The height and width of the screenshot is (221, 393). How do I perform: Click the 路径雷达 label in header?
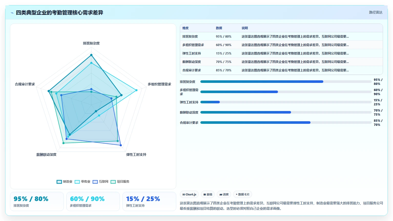(376, 12)
